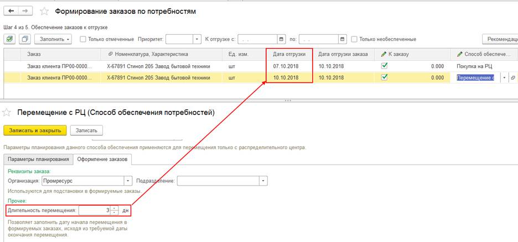
Task: Toggle Только необеспеченные checkbox
Action: tap(354, 39)
